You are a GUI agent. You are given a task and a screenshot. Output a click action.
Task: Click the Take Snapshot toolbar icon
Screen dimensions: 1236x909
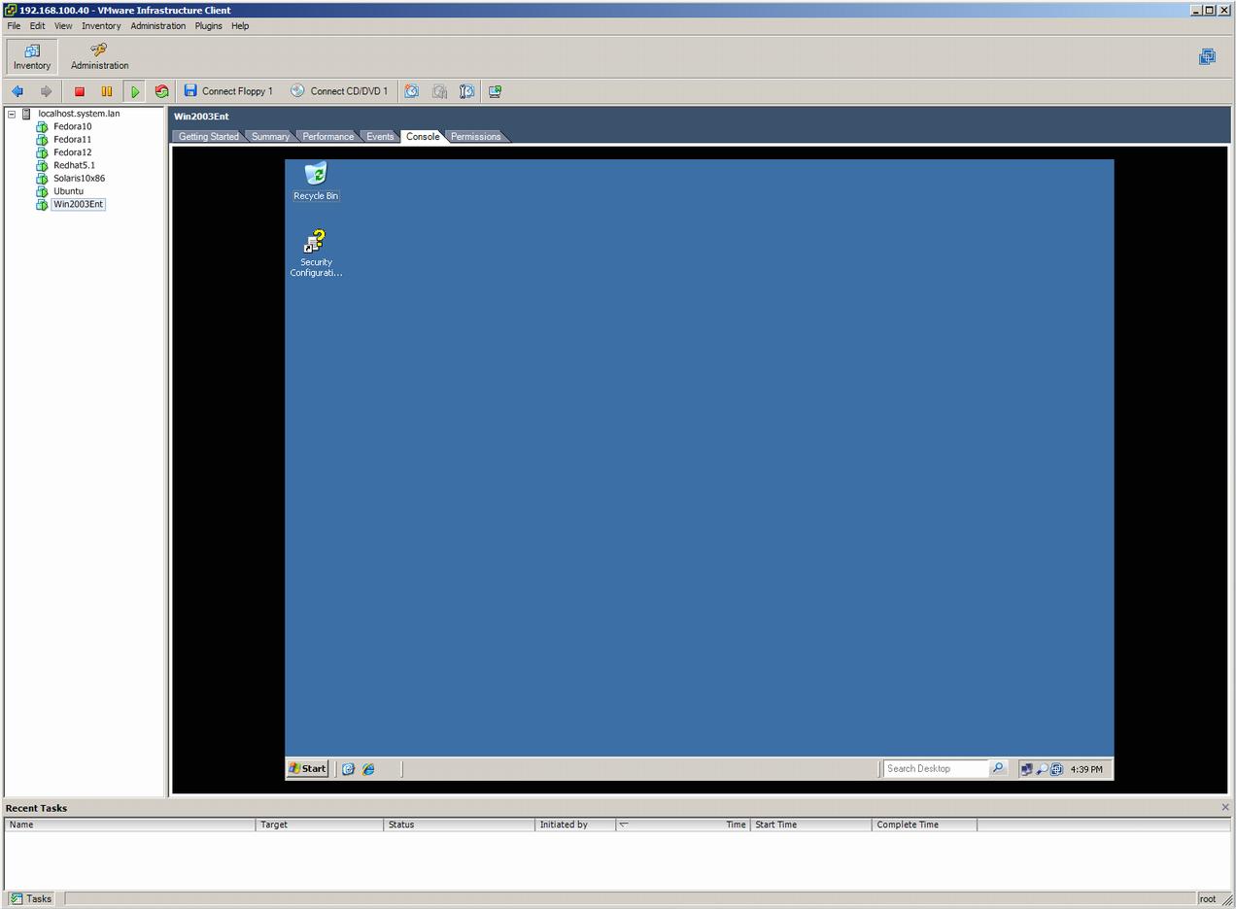(x=412, y=91)
